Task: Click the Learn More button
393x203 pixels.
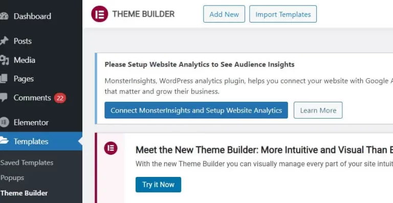Action: (x=318, y=110)
